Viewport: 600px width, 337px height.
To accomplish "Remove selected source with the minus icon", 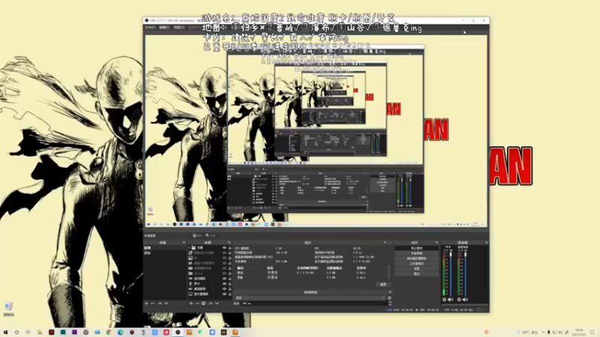I will pos(197,303).
